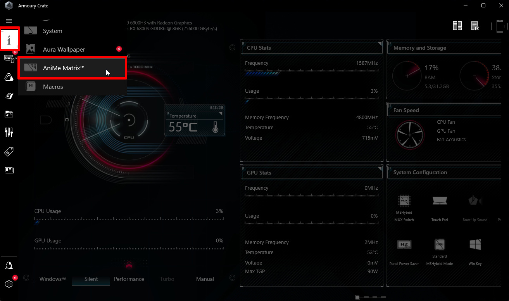Expand the CPU Stats panel corner arrow
The width and height of the screenshot is (509, 301).
pyautogui.click(x=380, y=44)
